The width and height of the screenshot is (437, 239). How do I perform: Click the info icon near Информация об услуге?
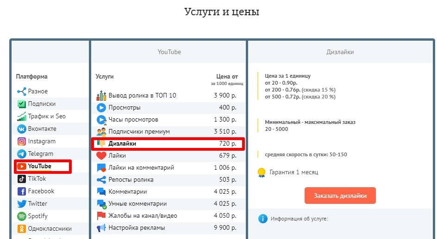(x=263, y=219)
